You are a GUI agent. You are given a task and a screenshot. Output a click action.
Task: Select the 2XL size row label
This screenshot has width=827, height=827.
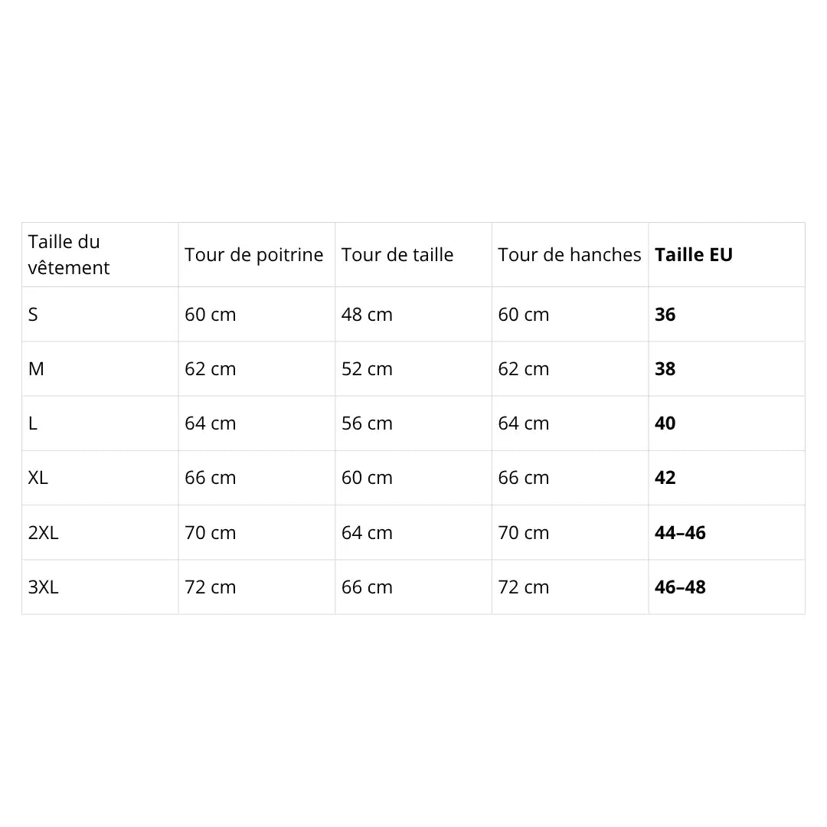tap(43, 533)
